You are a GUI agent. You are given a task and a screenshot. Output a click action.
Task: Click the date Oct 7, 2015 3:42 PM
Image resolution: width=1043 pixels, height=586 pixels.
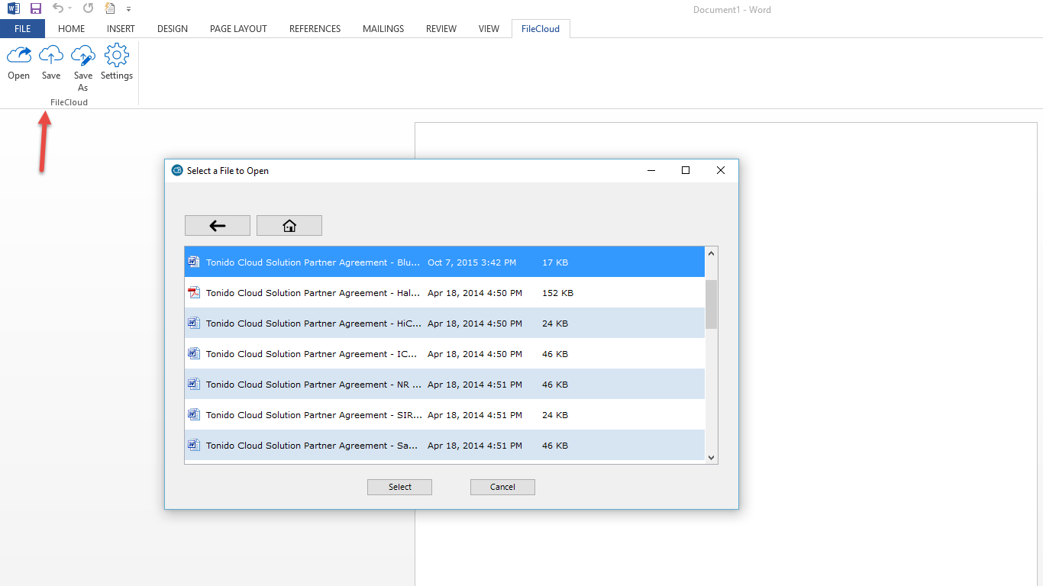coord(472,262)
